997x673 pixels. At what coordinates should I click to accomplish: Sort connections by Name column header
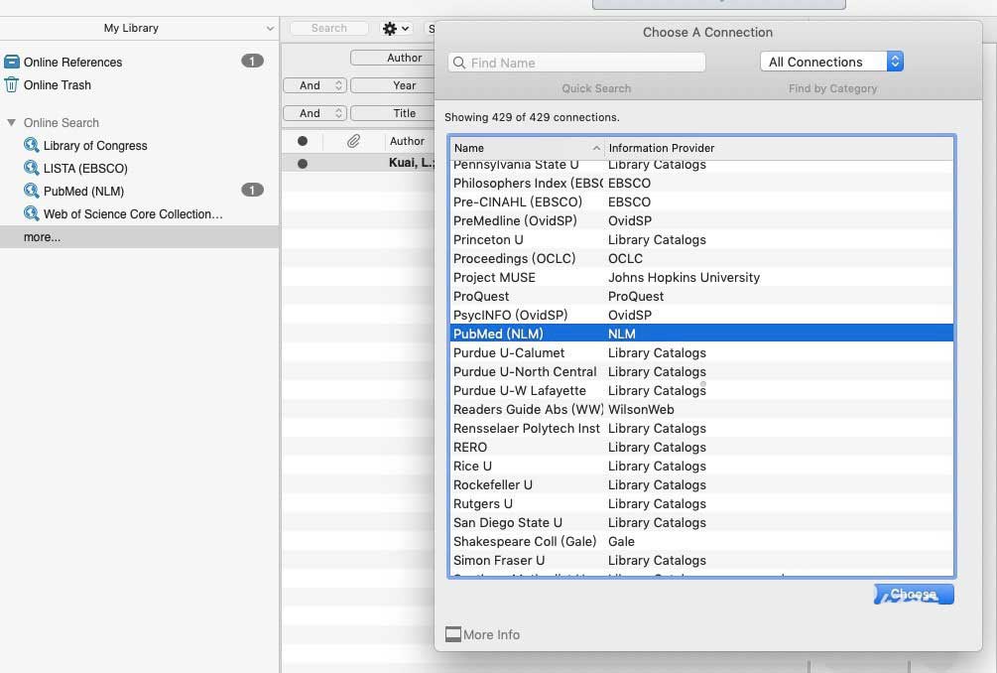click(x=526, y=148)
